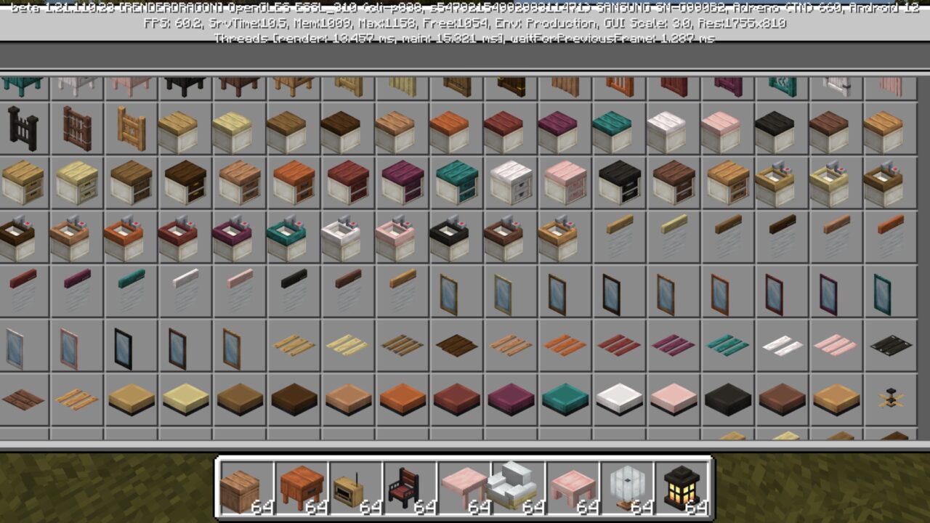
Task: Select the teal-framed mirror
Action: point(882,294)
